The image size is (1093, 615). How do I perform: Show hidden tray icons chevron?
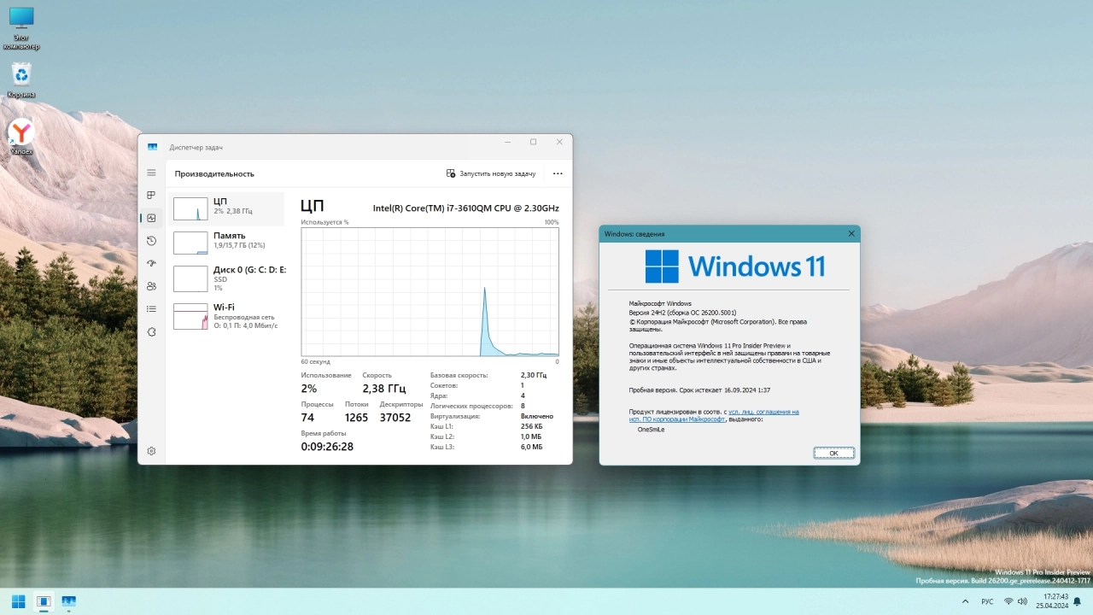(965, 601)
